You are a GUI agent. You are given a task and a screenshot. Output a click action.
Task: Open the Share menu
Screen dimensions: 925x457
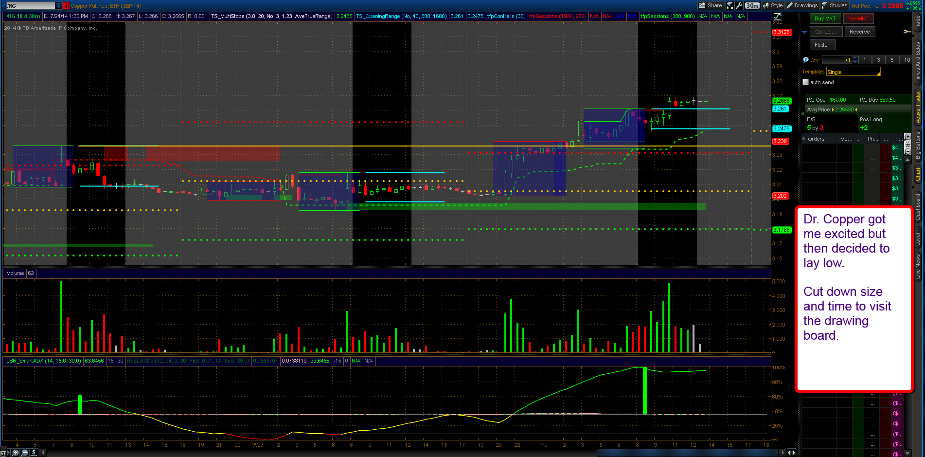(711, 5)
